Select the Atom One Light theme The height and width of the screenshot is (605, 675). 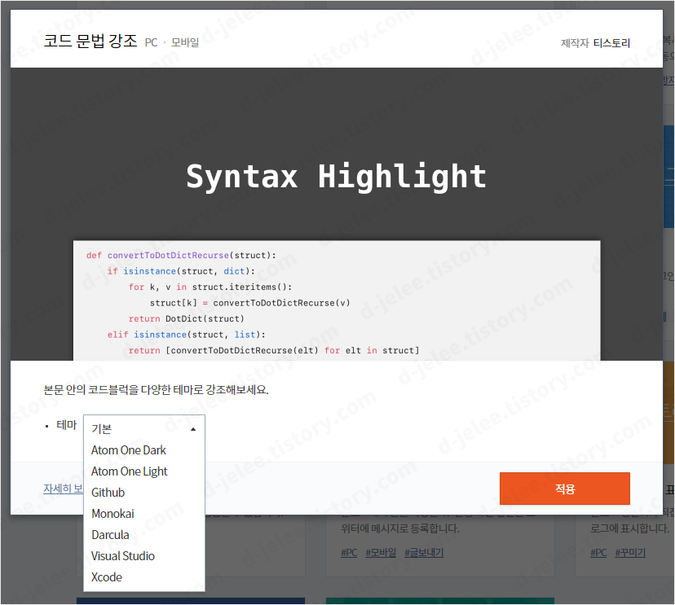point(129,471)
